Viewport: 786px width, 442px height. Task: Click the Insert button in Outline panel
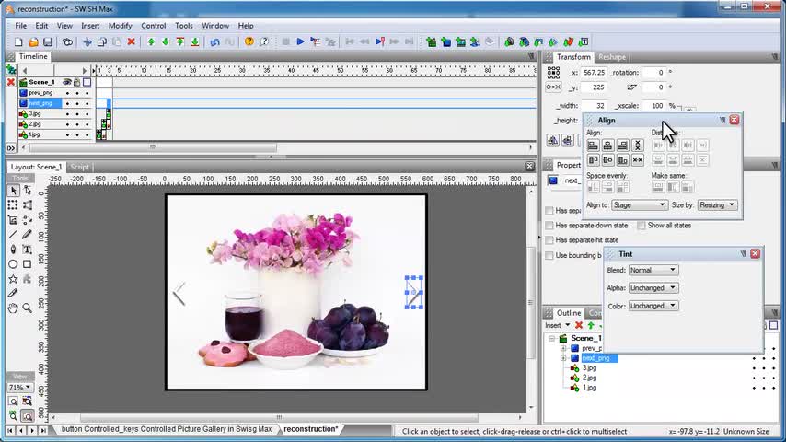555,325
